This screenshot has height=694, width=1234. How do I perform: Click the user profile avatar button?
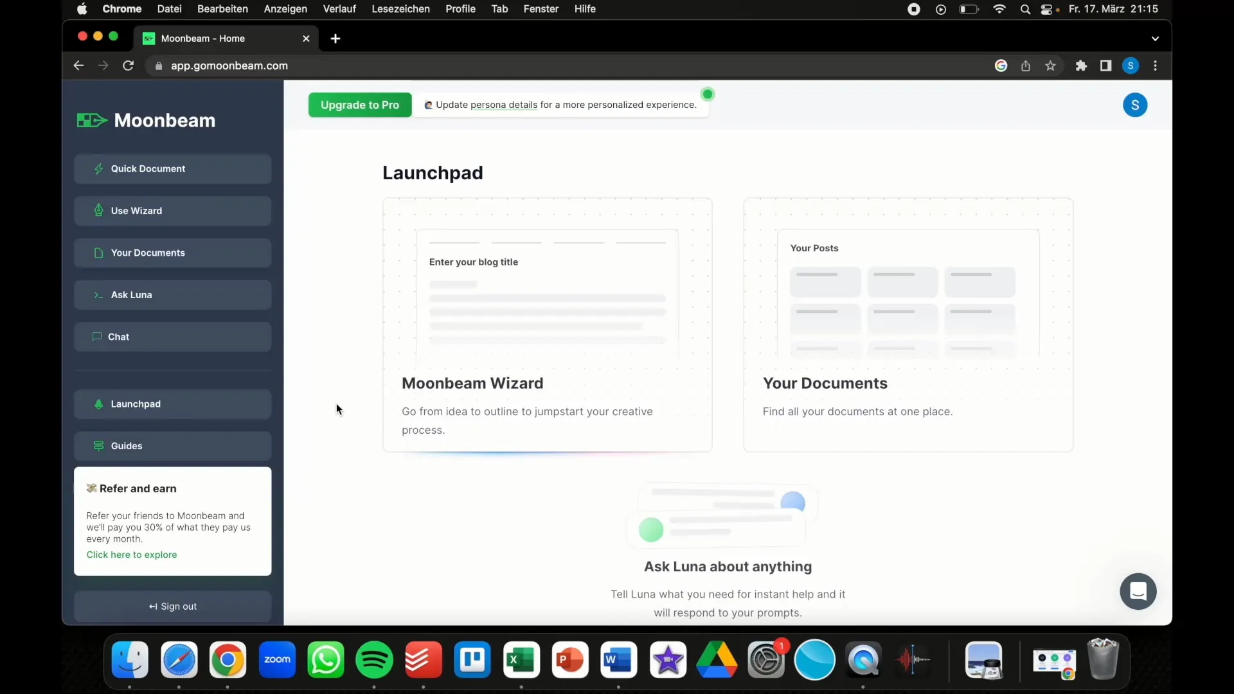pyautogui.click(x=1135, y=104)
